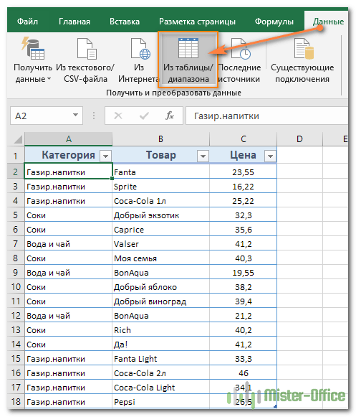The height and width of the screenshot is (417, 356).
Task: Select price cell 16,22
Action: [243, 187]
